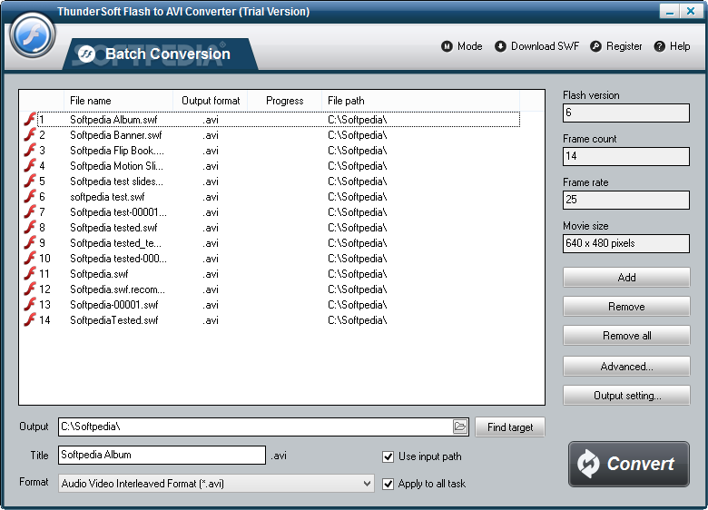The width and height of the screenshot is (708, 510).
Task: Select the Softpedia tested_te... file
Action: tap(115, 243)
